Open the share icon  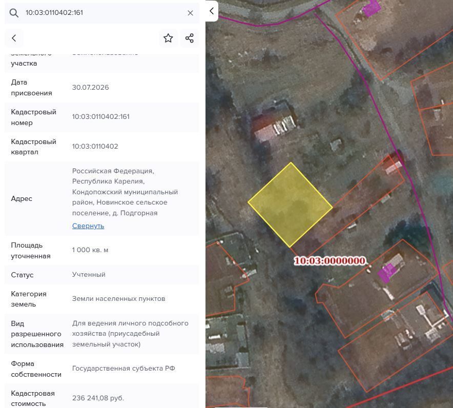point(190,38)
